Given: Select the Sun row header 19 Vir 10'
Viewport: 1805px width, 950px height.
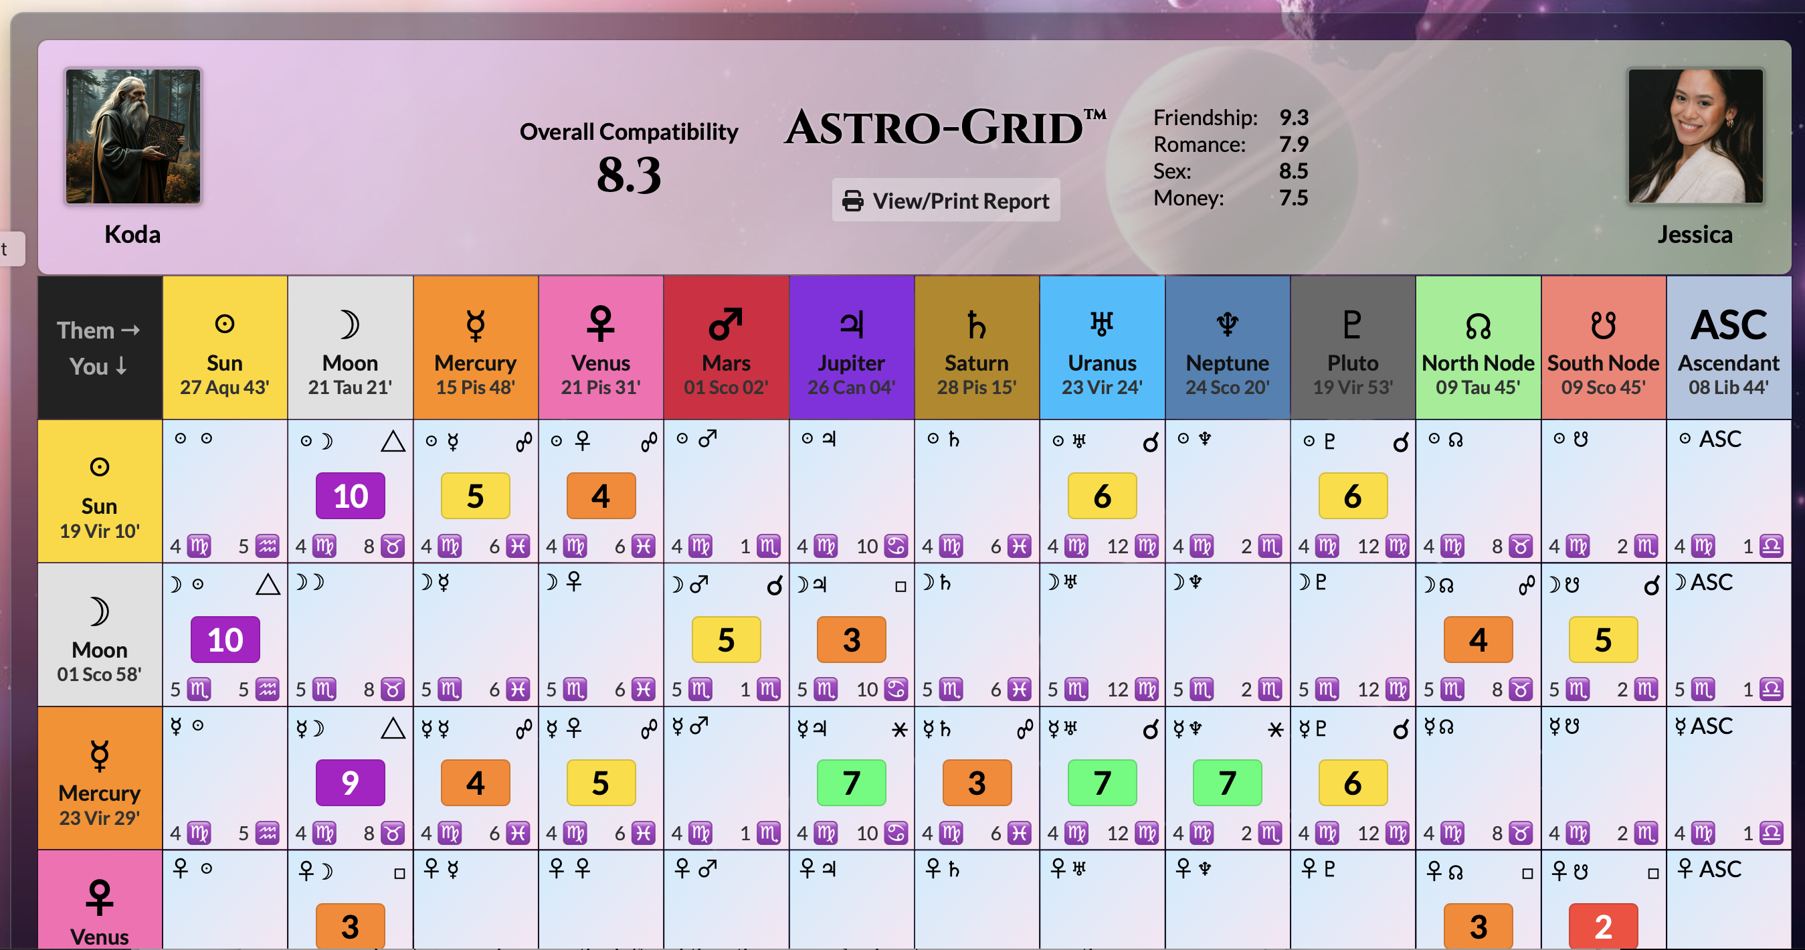Looking at the screenshot, I should click(x=100, y=491).
